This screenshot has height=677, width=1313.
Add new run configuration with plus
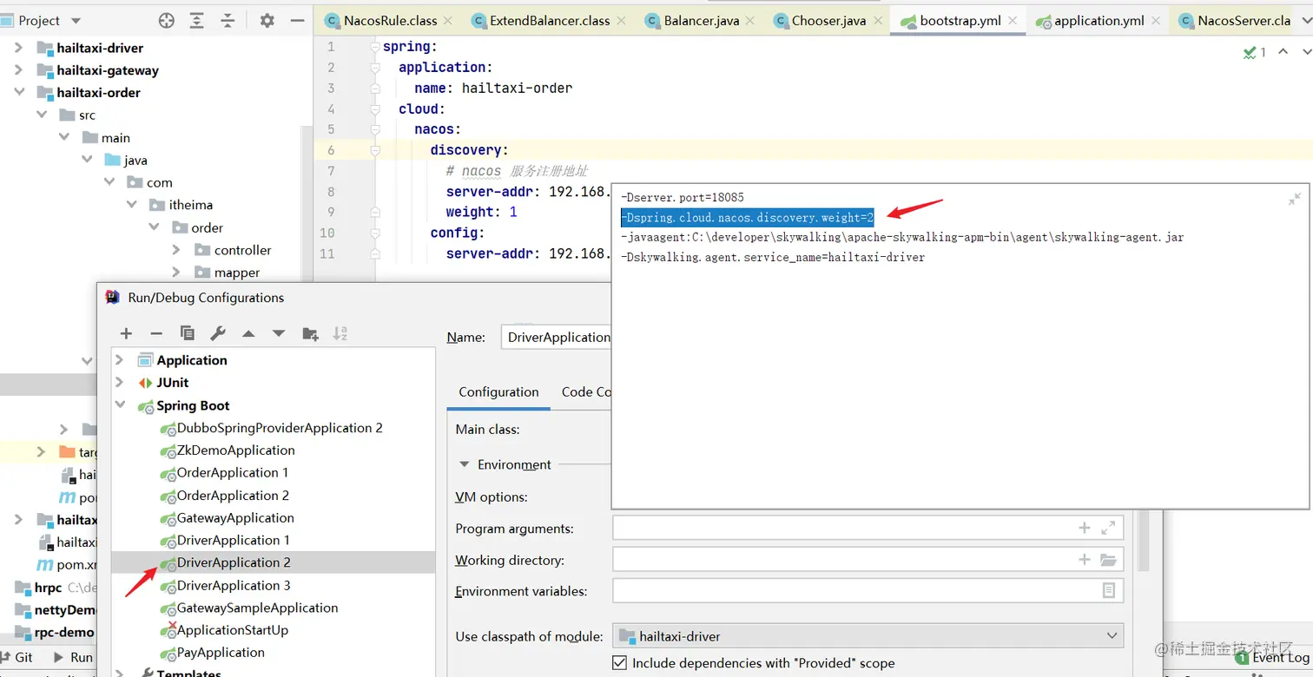(x=126, y=333)
